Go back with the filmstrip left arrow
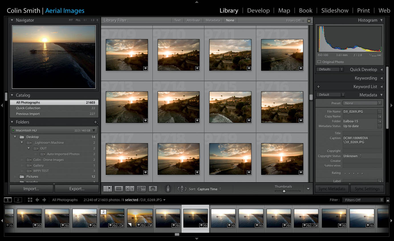Screen dimensions: 394x241 37,200
